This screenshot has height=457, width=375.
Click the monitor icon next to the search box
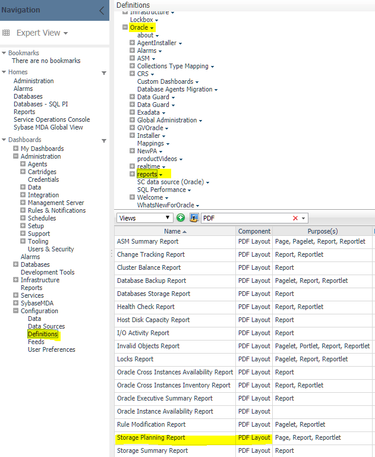click(x=194, y=218)
